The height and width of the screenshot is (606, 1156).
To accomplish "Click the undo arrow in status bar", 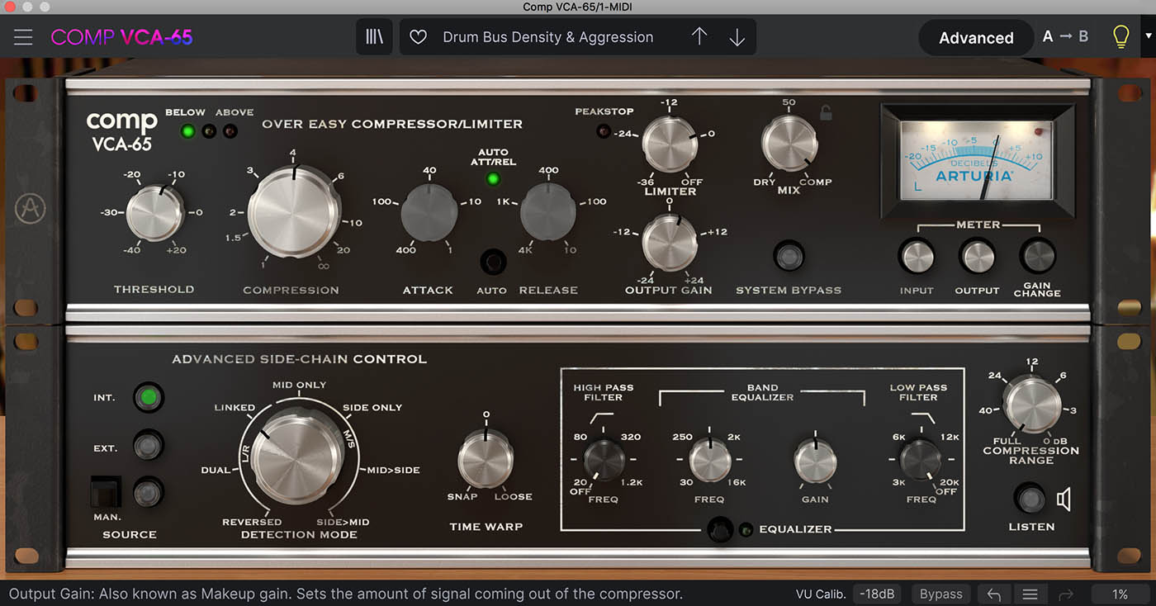I will (x=994, y=594).
